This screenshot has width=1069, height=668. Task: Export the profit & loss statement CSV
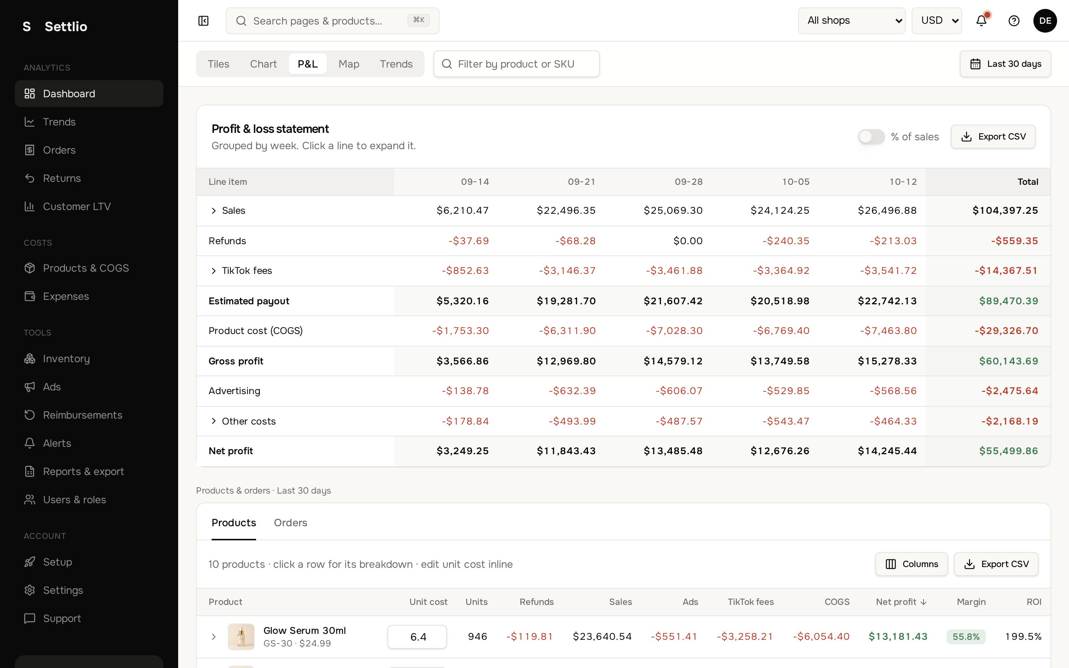[993, 137]
